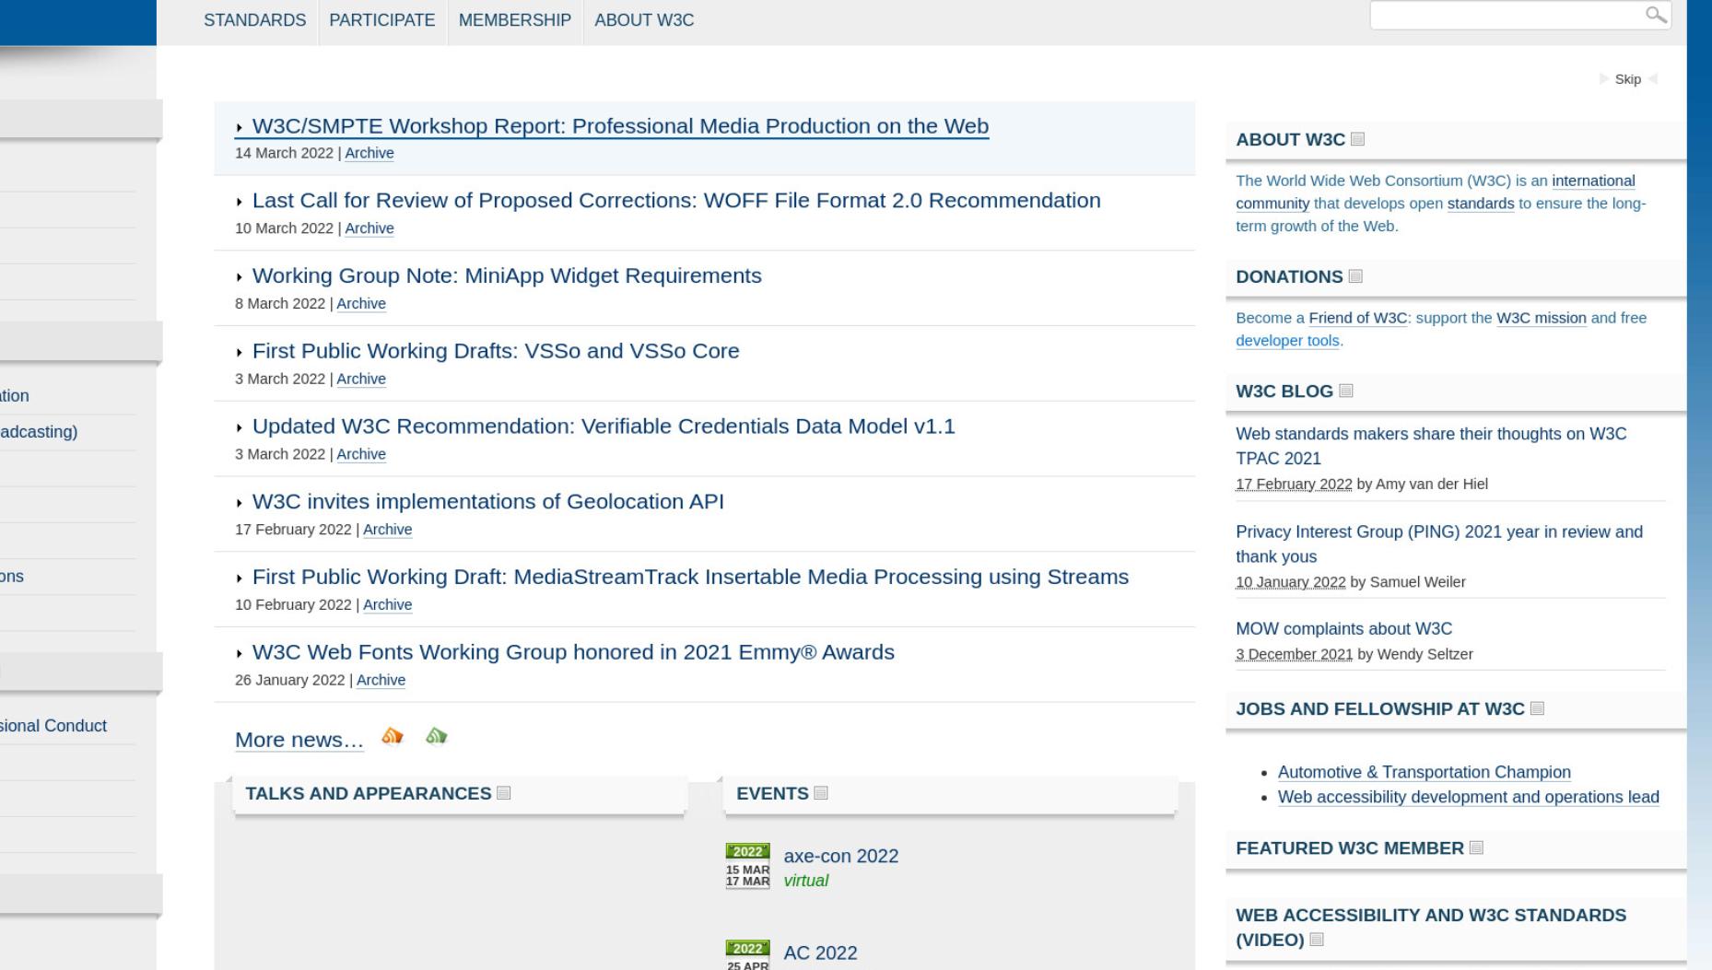Open the W3C mission link
This screenshot has height=970, width=1712.
pyautogui.click(x=1542, y=318)
